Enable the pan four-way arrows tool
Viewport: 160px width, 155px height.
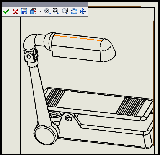(83, 11)
